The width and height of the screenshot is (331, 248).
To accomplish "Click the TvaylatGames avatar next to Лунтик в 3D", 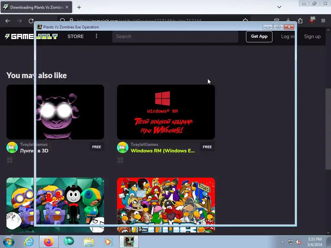I will 12,147.
